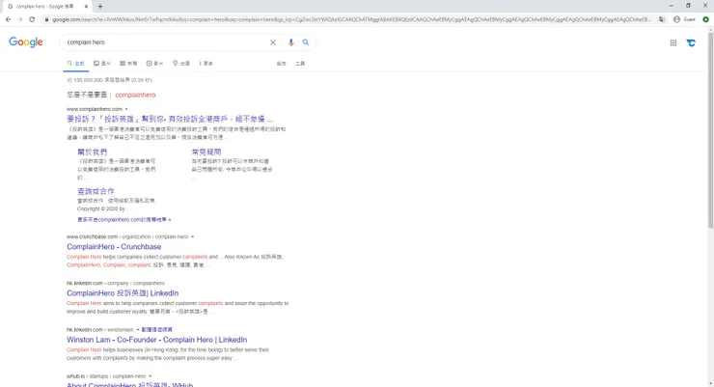Viewport: 714px width, 387px height.
Task: Switch to the Images results tab
Action: (x=102, y=64)
